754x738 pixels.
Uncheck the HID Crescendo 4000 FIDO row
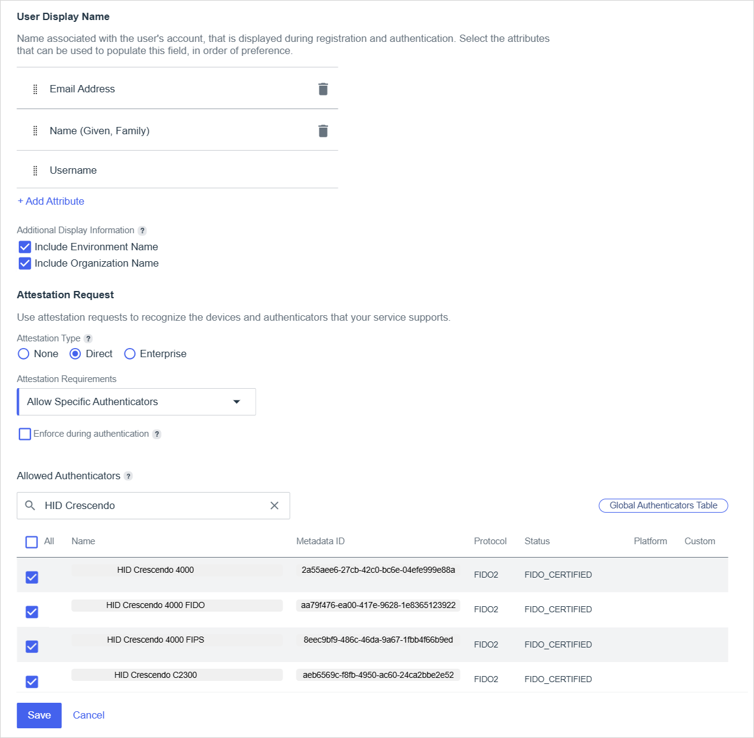point(32,612)
